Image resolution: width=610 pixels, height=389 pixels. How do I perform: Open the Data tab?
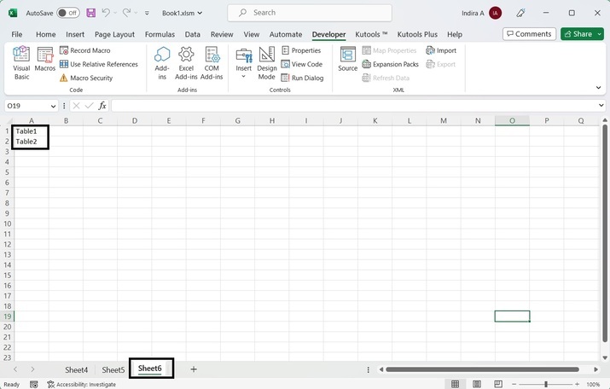coord(193,34)
